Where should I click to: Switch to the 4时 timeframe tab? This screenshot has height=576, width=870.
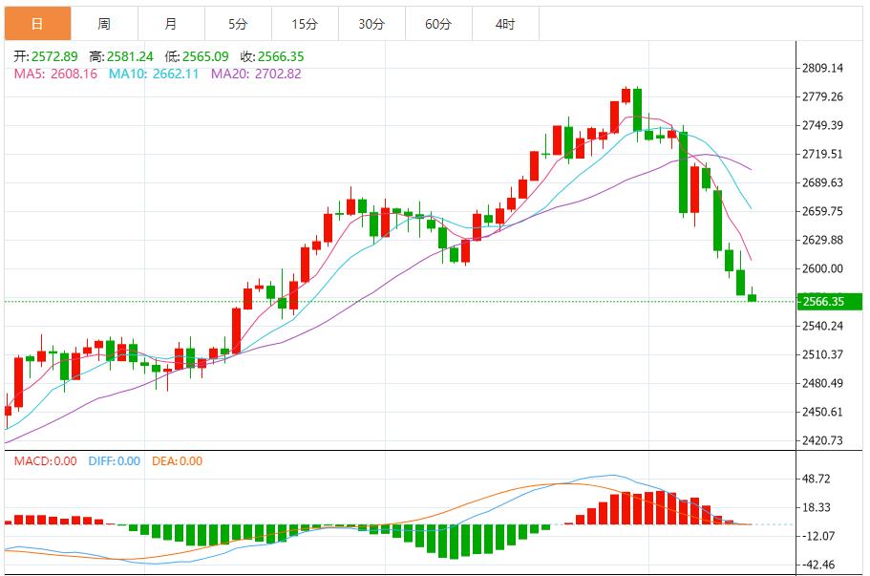tap(505, 24)
